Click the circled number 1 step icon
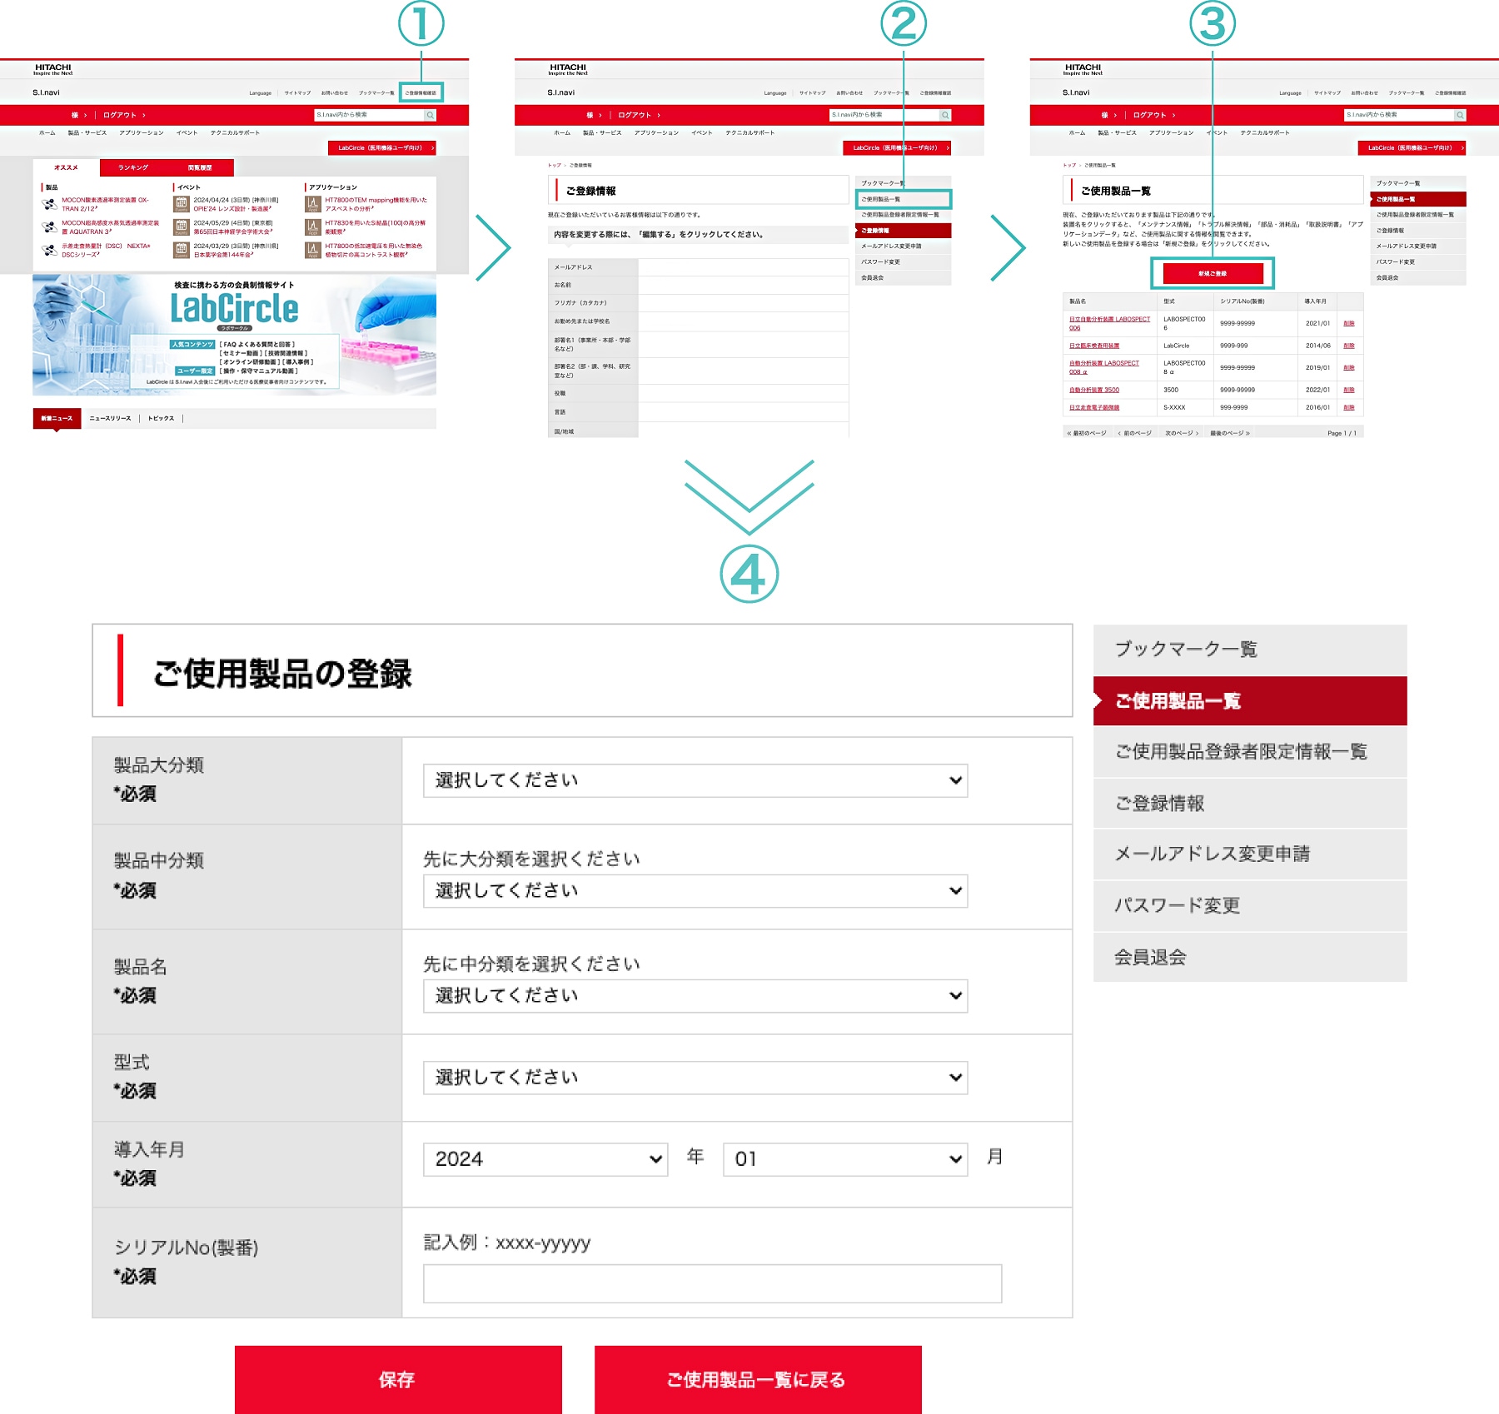Screen dimensions: 1499x1414 click(421, 24)
